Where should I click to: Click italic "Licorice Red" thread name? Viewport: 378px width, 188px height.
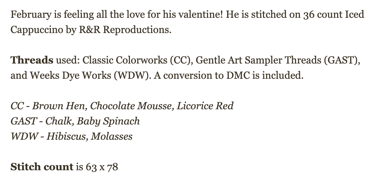tap(205, 106)
